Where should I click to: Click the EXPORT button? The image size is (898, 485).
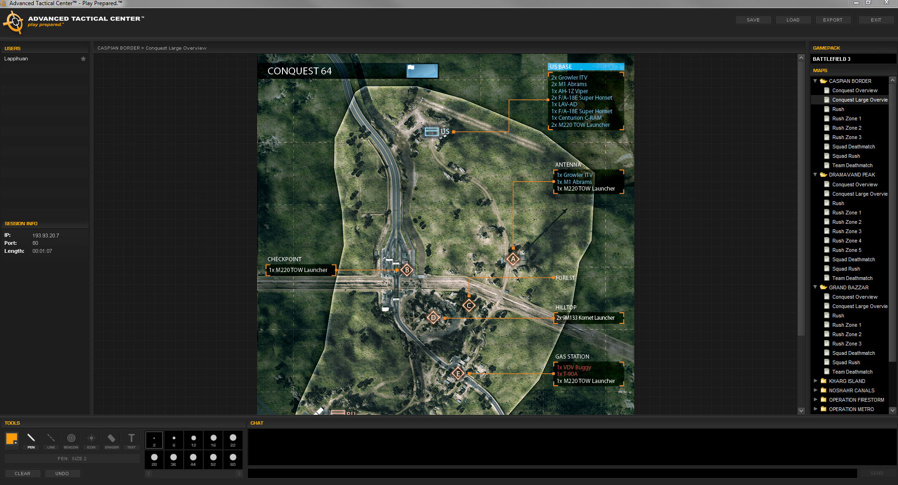[x=833, y=20]
